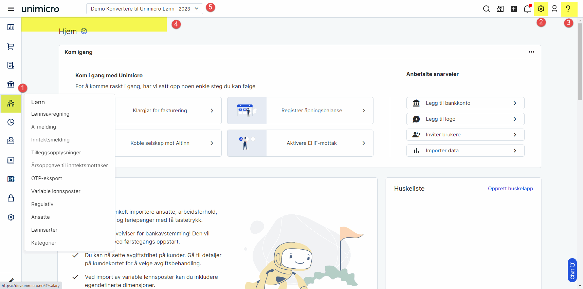Open the notifications bell

527,9
